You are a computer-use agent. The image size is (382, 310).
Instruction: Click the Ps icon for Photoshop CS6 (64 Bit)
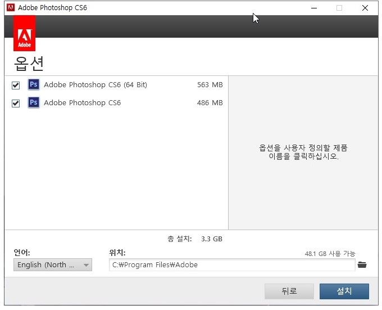(33, 84)
